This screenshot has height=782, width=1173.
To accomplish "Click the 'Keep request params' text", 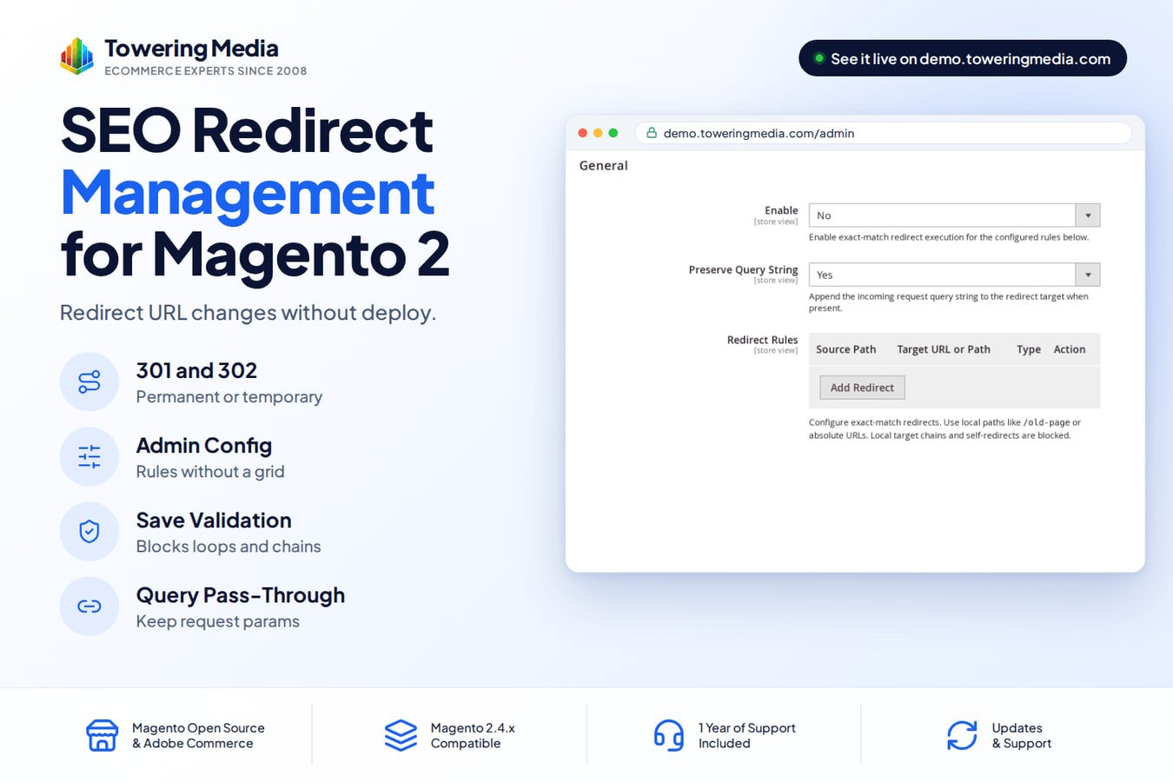I will point(217,621).
